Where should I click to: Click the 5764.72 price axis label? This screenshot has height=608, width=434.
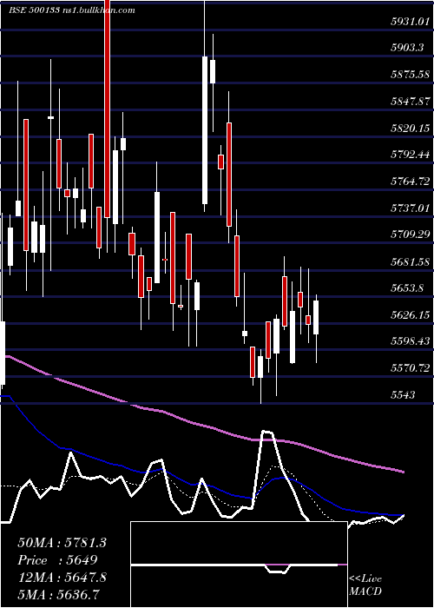411,181
